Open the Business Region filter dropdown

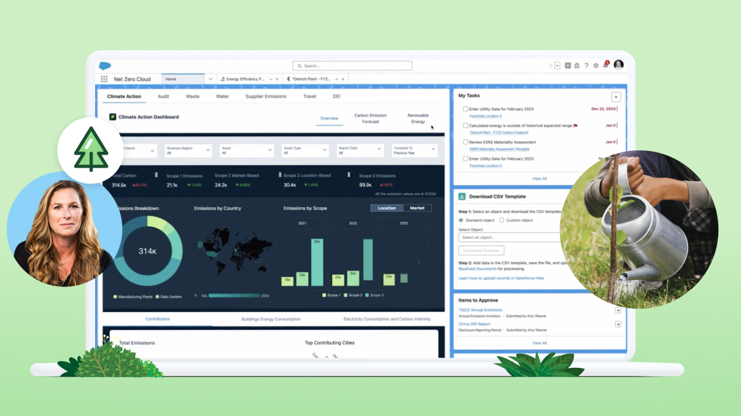[x=188, y=150]
